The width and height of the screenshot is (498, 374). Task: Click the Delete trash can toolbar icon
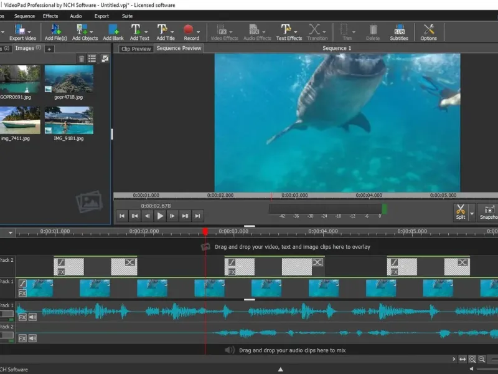point(373,29)
